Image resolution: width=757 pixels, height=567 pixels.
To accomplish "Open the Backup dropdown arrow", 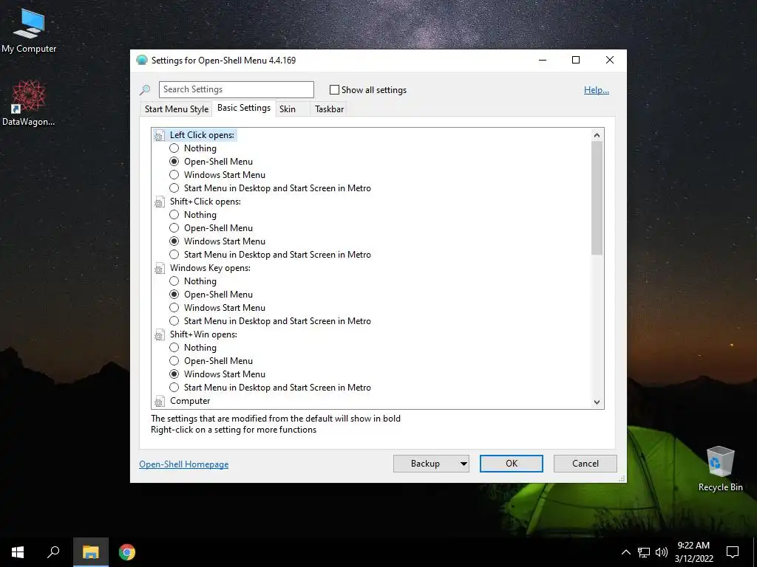I will [464, 464].
